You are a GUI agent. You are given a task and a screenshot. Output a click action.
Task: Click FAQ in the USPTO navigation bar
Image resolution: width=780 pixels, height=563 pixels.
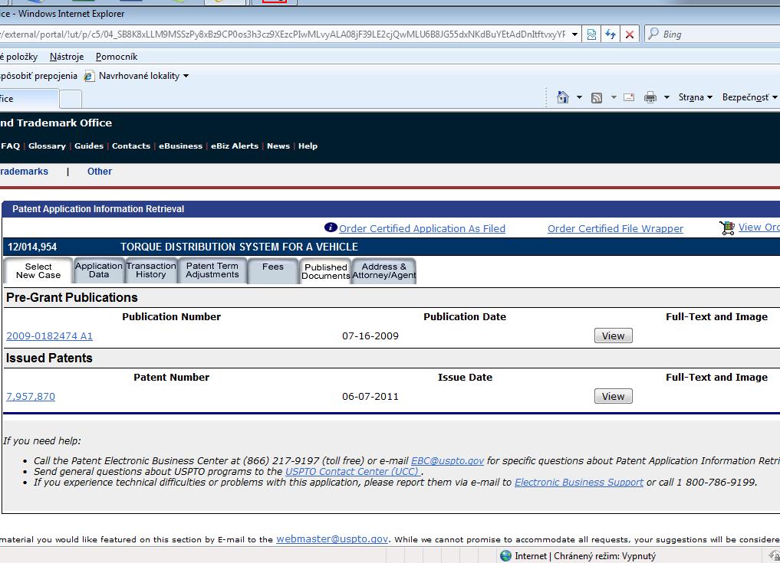[x=11, y=146]
